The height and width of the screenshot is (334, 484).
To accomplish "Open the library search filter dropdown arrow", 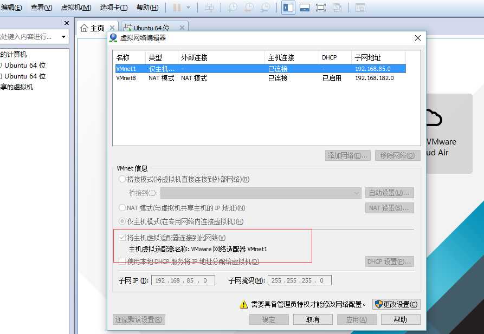I will 63,37.
